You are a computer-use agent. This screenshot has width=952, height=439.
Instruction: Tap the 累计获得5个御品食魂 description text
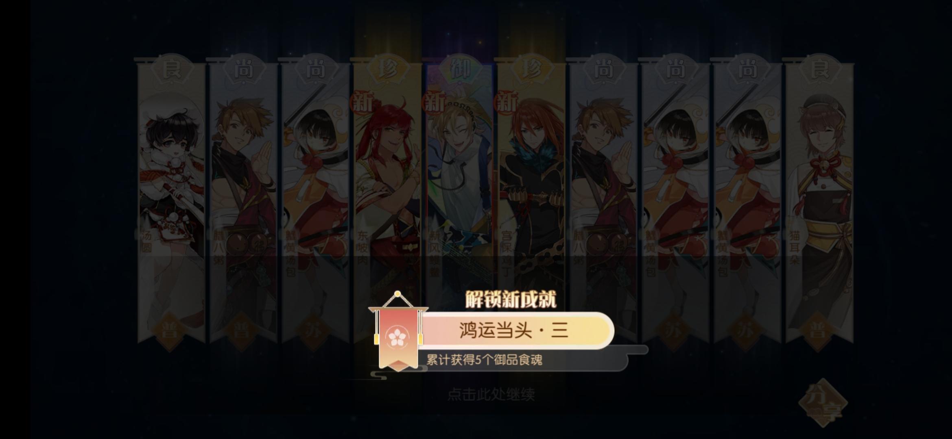click(x=484, y=360)
